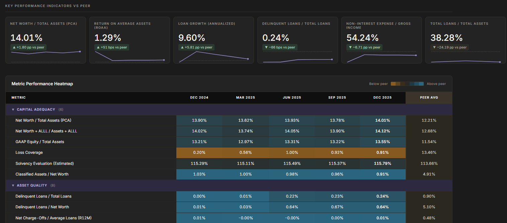Viewport: 507px width, 223px height.
Task: Click the Total Loans peer comparison badge
Action: point(449,47)
